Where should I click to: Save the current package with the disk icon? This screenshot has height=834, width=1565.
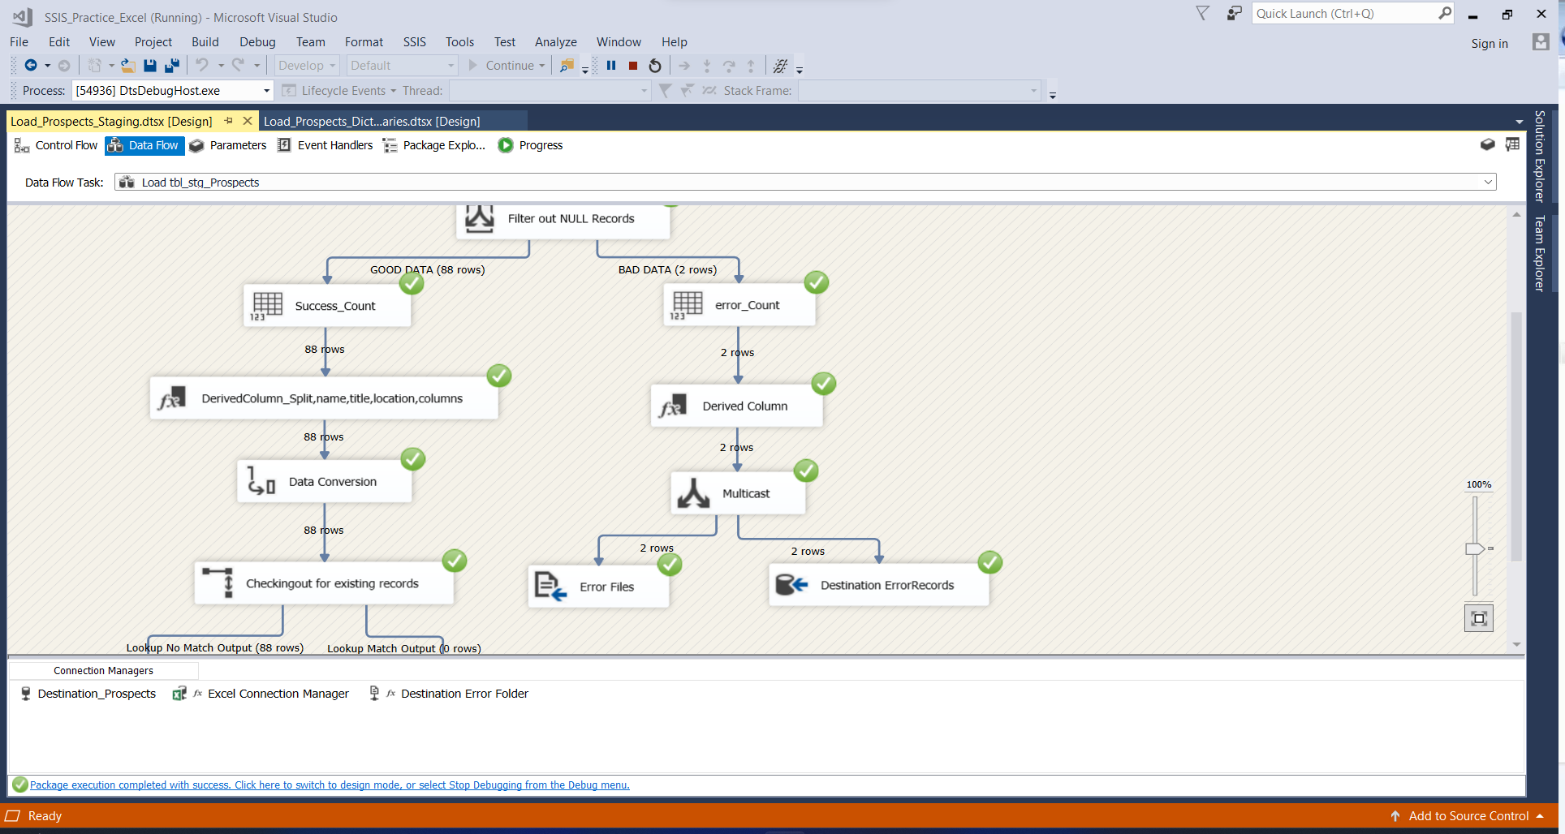coord(150,66)
